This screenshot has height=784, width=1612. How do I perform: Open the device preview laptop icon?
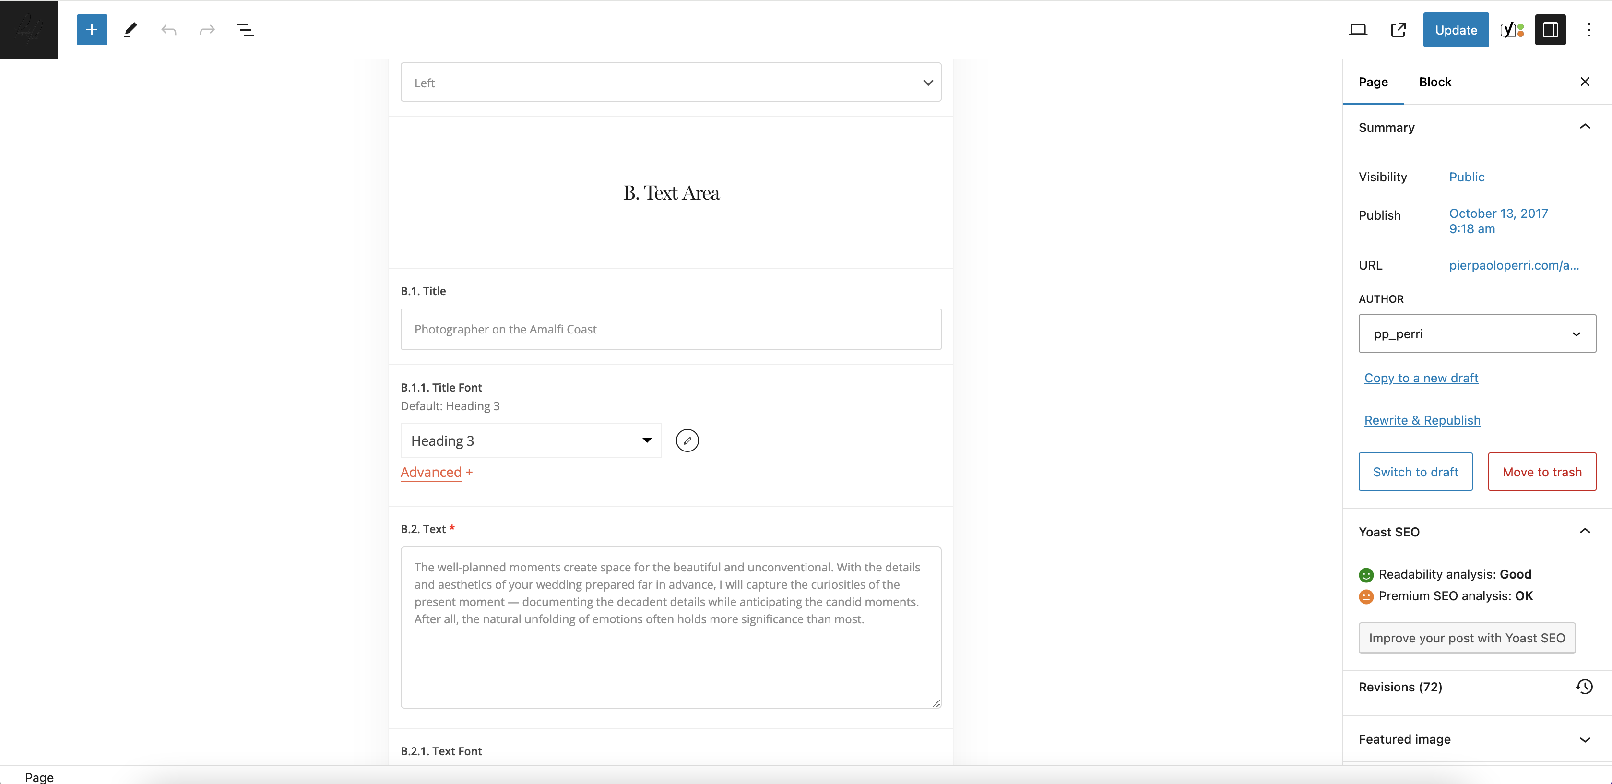pos(1358,29)
